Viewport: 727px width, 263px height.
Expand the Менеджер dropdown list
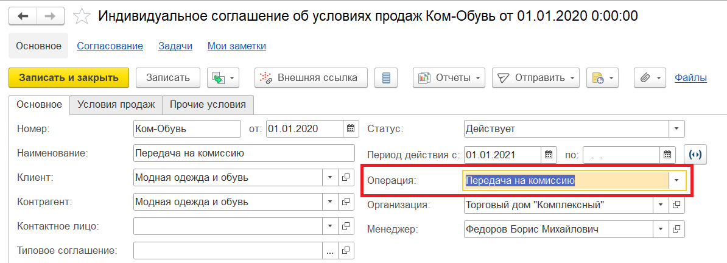click(661, 229)
